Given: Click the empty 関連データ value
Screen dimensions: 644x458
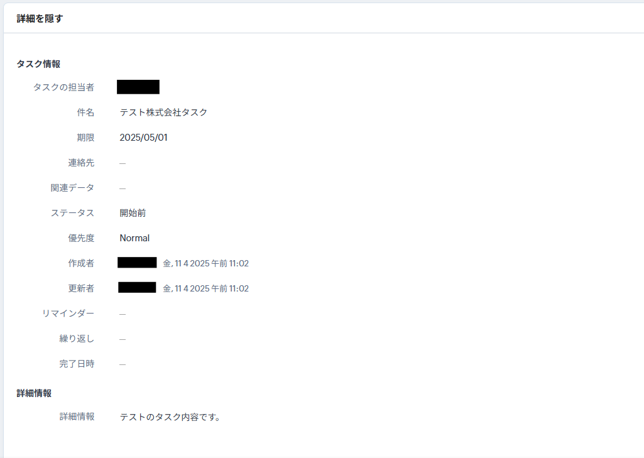Looking at the screenshot, I should [x=123, y=188].
